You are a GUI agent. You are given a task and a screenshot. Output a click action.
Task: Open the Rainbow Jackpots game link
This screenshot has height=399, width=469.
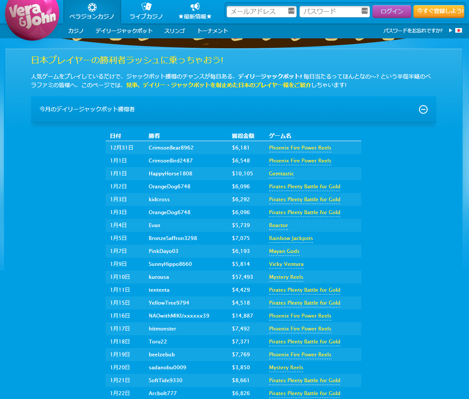pos(291,238)
